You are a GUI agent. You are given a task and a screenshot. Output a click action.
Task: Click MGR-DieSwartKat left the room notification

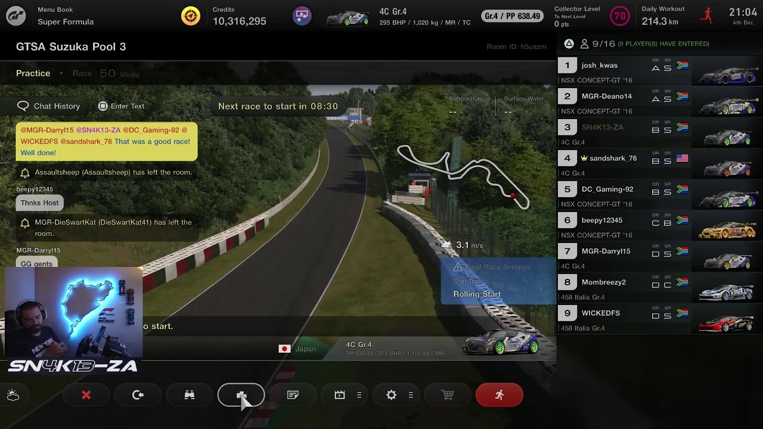click(107, 228)
